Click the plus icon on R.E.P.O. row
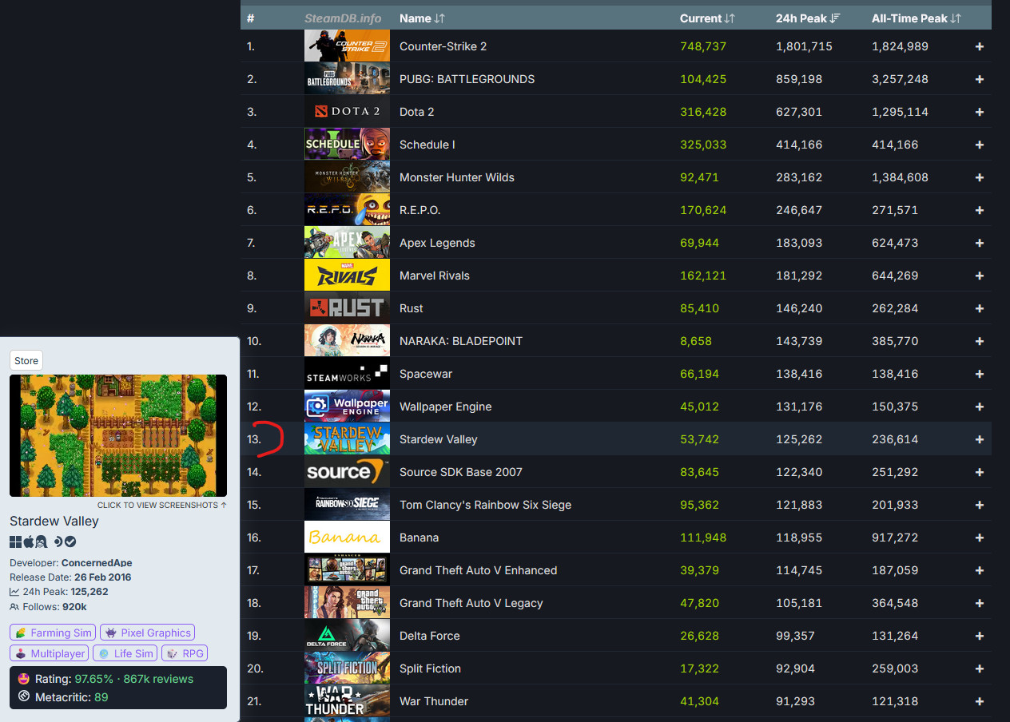Viewport: 1010px width, 722px height. click(x=980, y=210)
